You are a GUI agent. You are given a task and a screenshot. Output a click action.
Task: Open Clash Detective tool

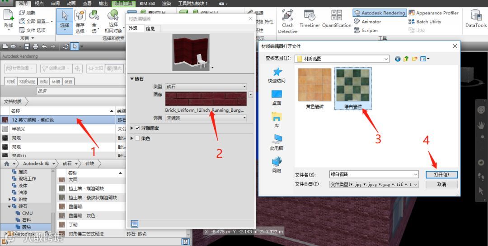(287, 21)
